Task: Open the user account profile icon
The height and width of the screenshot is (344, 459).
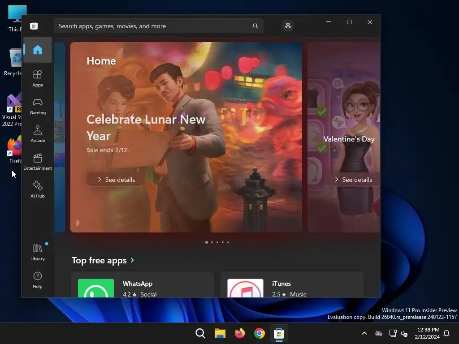Action: [x=288, y=26]
